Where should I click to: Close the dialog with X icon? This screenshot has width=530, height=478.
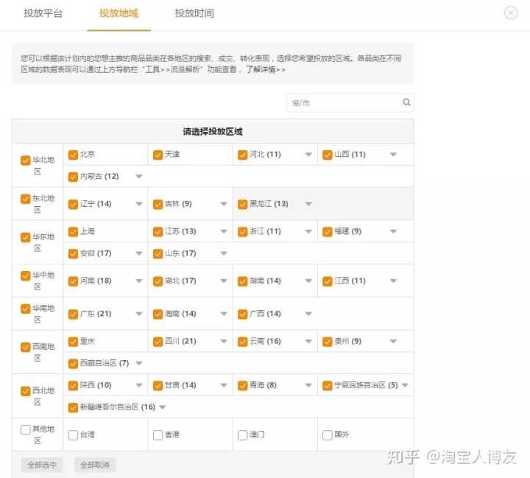tap(511, 13)
